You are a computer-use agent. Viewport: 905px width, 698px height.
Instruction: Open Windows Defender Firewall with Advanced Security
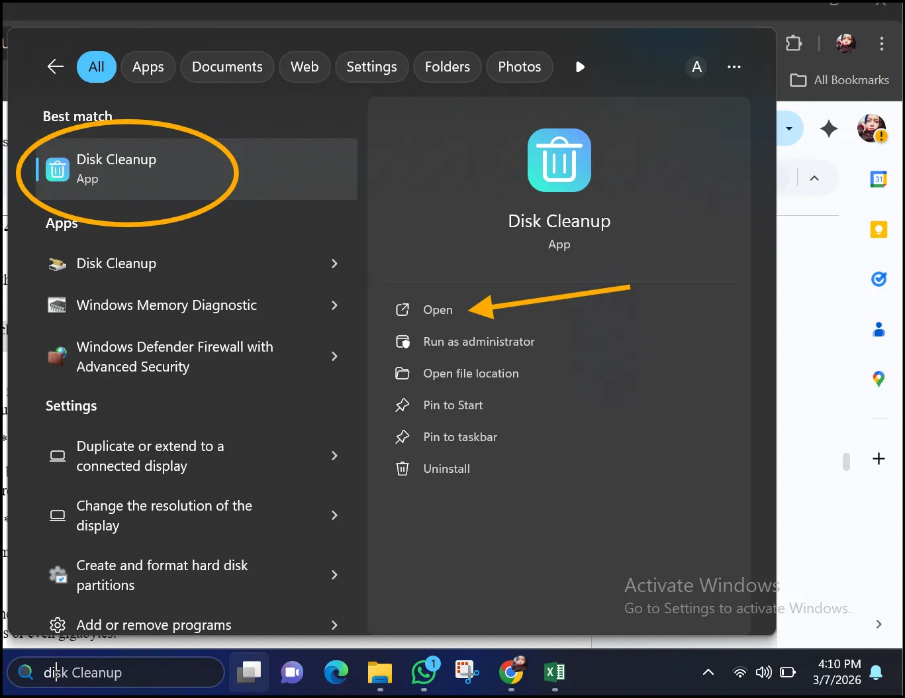coord(175,356)
